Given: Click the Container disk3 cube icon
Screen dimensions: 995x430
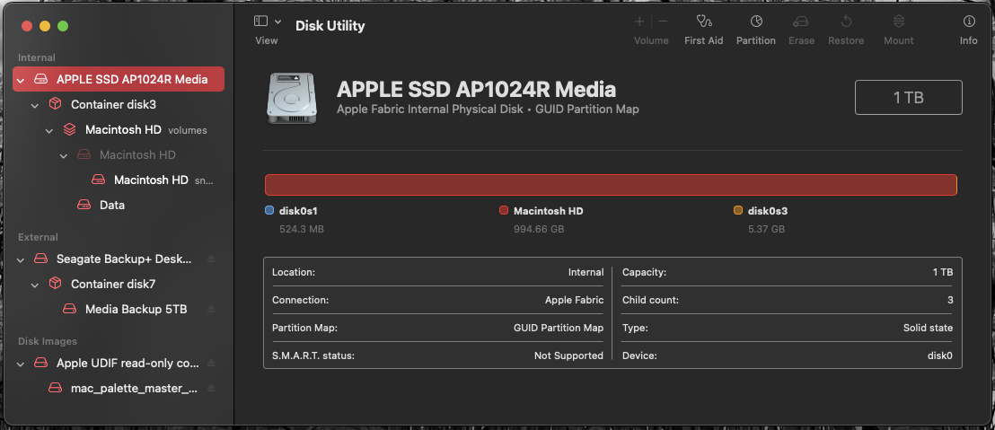Looking at the screenshot, I should point(55,103).
